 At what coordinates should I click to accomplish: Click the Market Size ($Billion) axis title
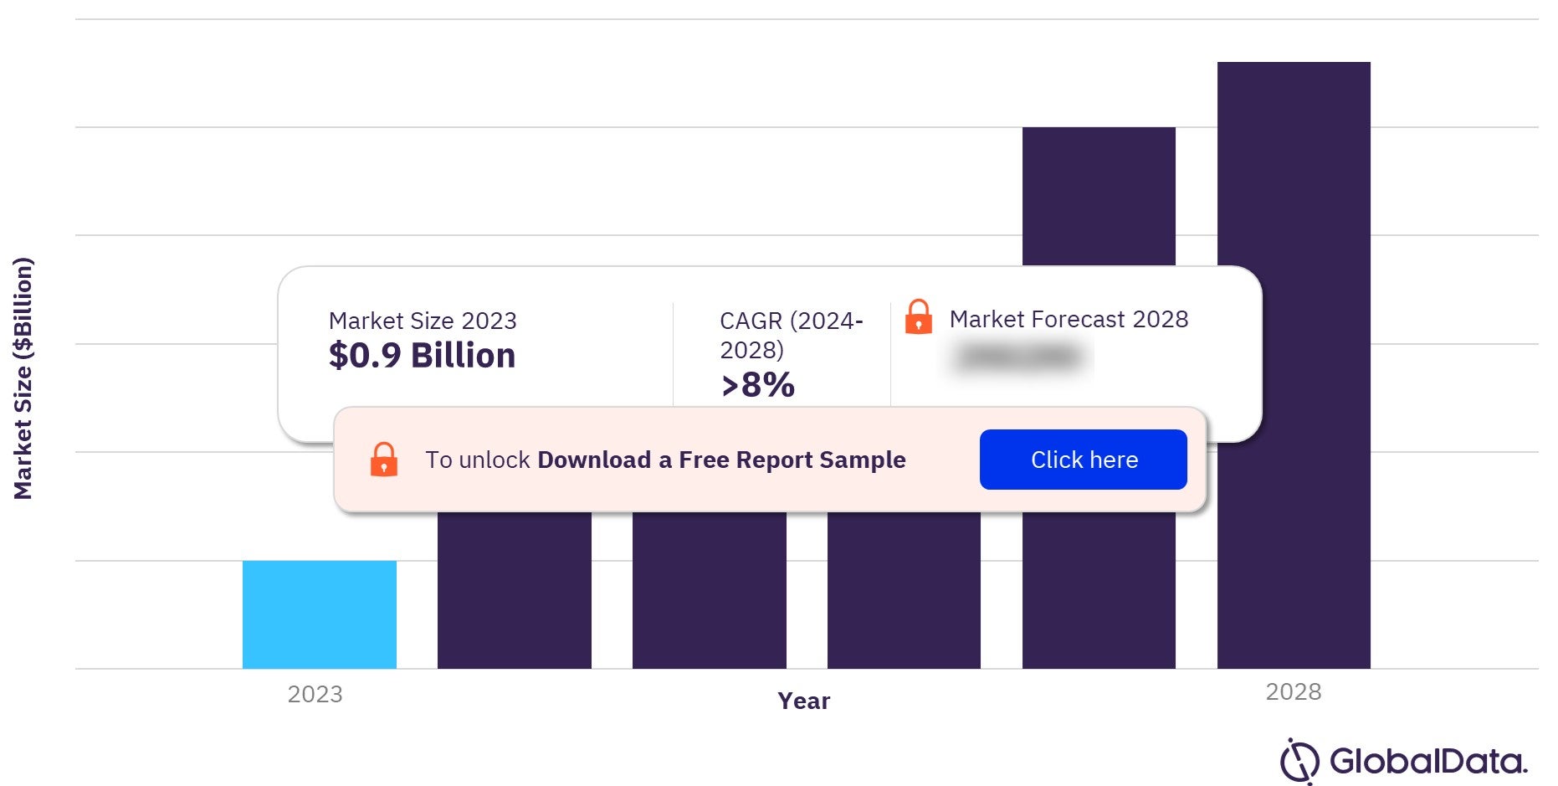tap(23, 378)
